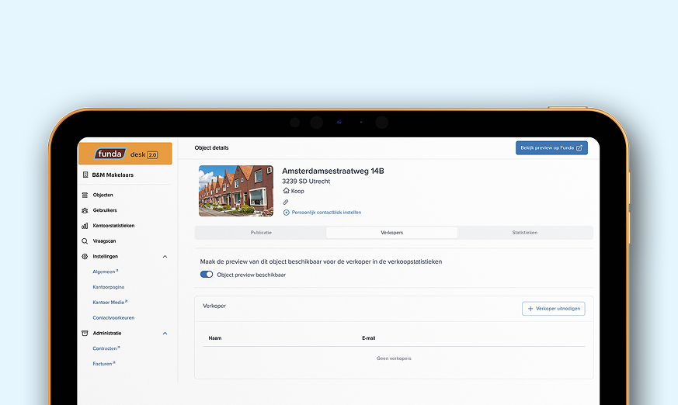Open the Contracten link

pos(106,348)
